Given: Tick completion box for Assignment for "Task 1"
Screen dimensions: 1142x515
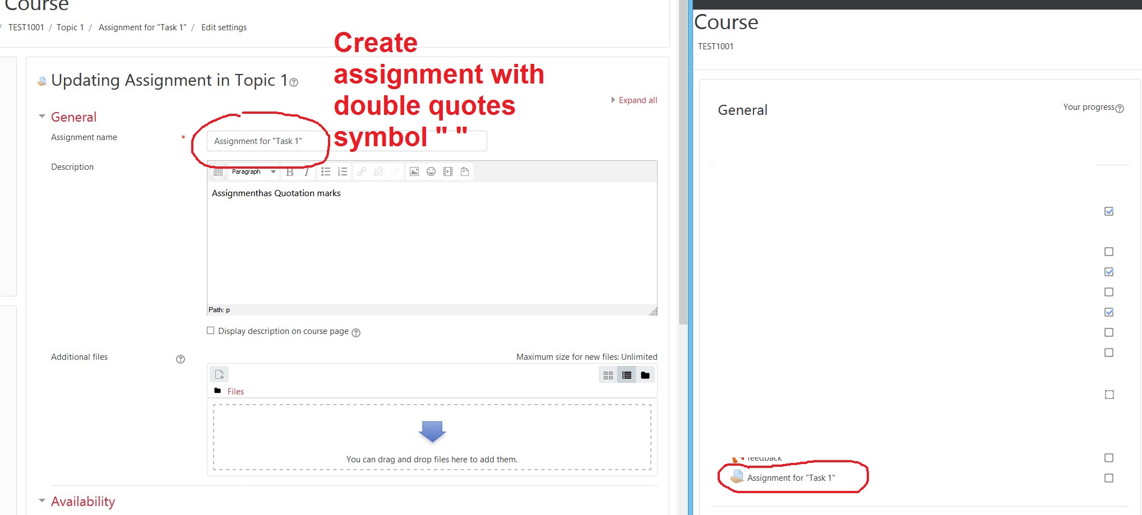Looking at the screenshot, I should 1109,478.
